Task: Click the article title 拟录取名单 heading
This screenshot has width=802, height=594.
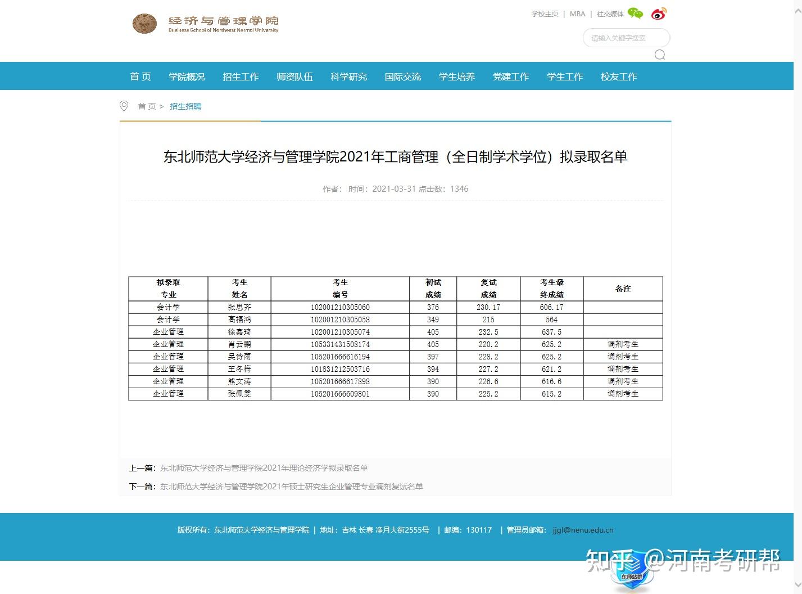Action: [x=395, y=157]
